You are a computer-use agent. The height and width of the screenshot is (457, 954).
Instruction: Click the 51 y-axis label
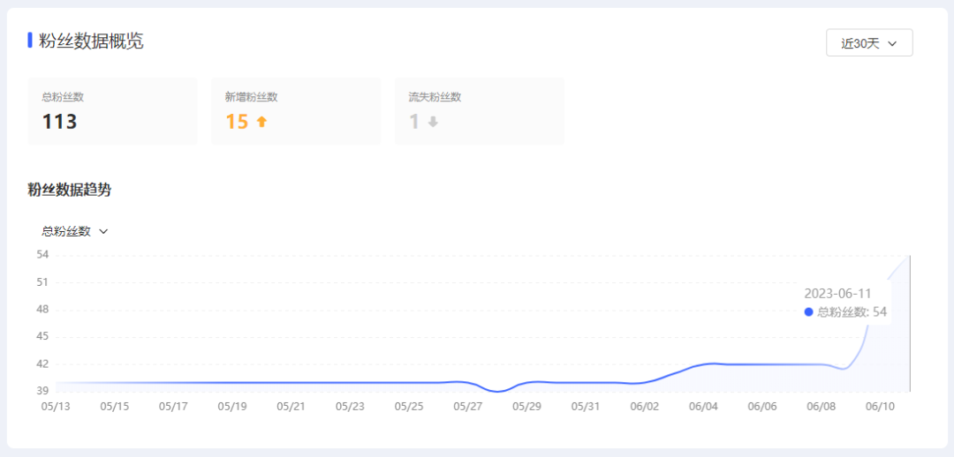click(x=42, y=282)
